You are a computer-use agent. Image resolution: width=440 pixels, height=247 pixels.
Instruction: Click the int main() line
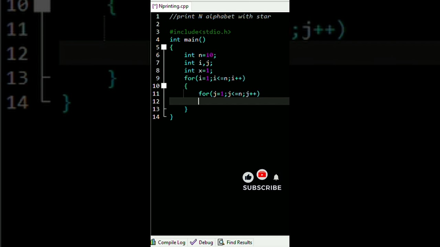[188, 40]
